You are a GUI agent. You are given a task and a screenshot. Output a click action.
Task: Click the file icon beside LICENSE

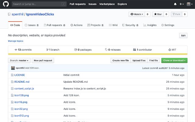12,75
